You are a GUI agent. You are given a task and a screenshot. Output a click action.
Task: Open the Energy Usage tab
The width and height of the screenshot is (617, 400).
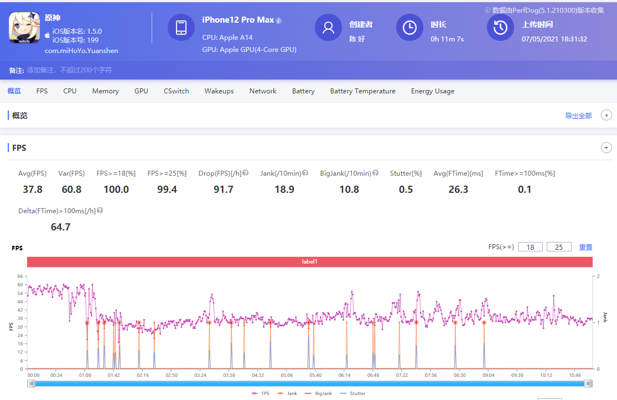tap(433, 91)
